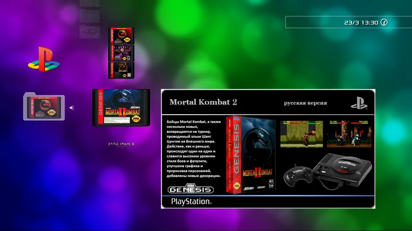Viewport: 412px width, 231px height.
Task: Click the 23/3 13:30 date and time
Action: coord(361,22)
